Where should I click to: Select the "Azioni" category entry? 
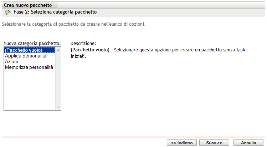[11, 62]
